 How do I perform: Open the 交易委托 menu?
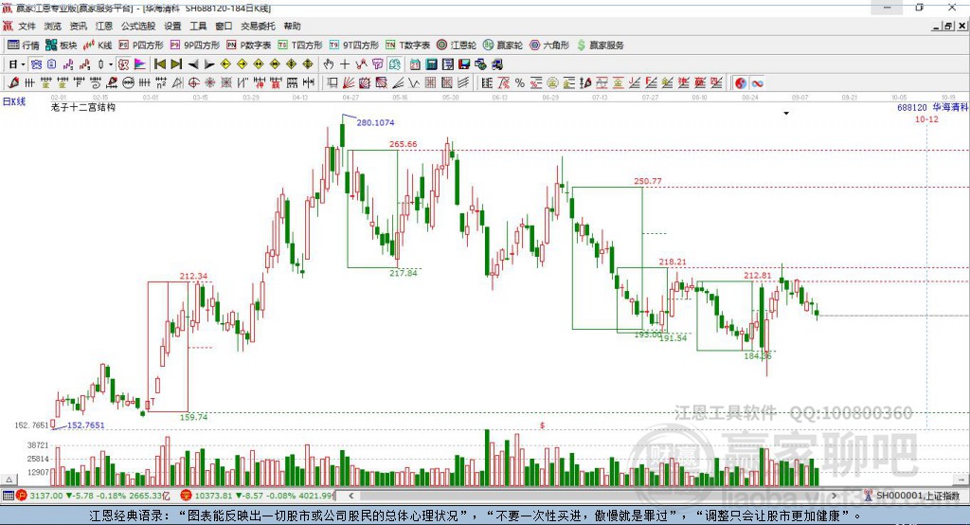point(258,26)
